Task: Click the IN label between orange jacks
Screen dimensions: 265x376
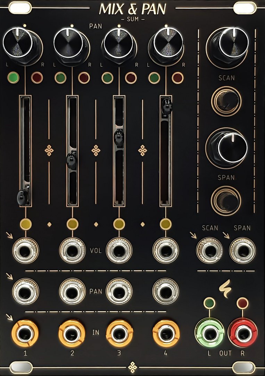Action: pyautogui.click(x=96, y=332)
